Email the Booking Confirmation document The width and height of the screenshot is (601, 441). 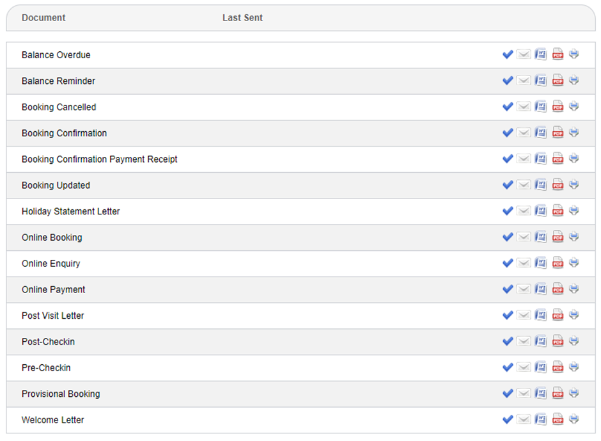(524, 133)
